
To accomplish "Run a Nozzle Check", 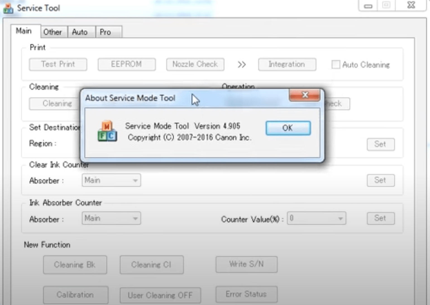I will [195, 64].
